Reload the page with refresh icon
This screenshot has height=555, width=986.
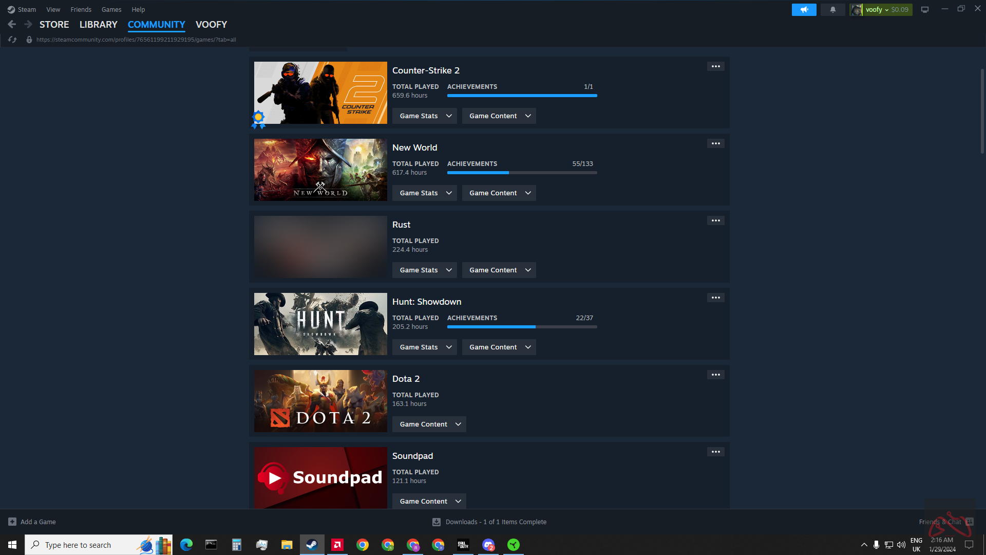click(x=12, y=40)
